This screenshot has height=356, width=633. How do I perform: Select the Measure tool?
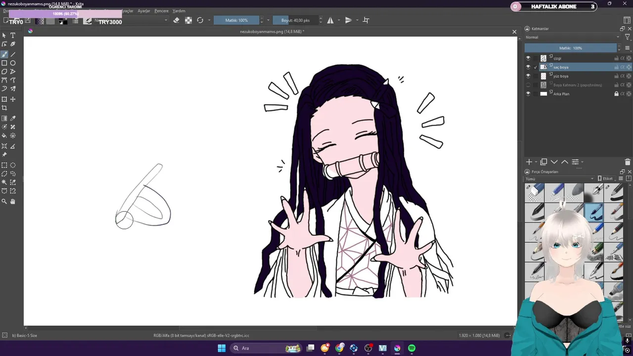click(x=13, y=146)
